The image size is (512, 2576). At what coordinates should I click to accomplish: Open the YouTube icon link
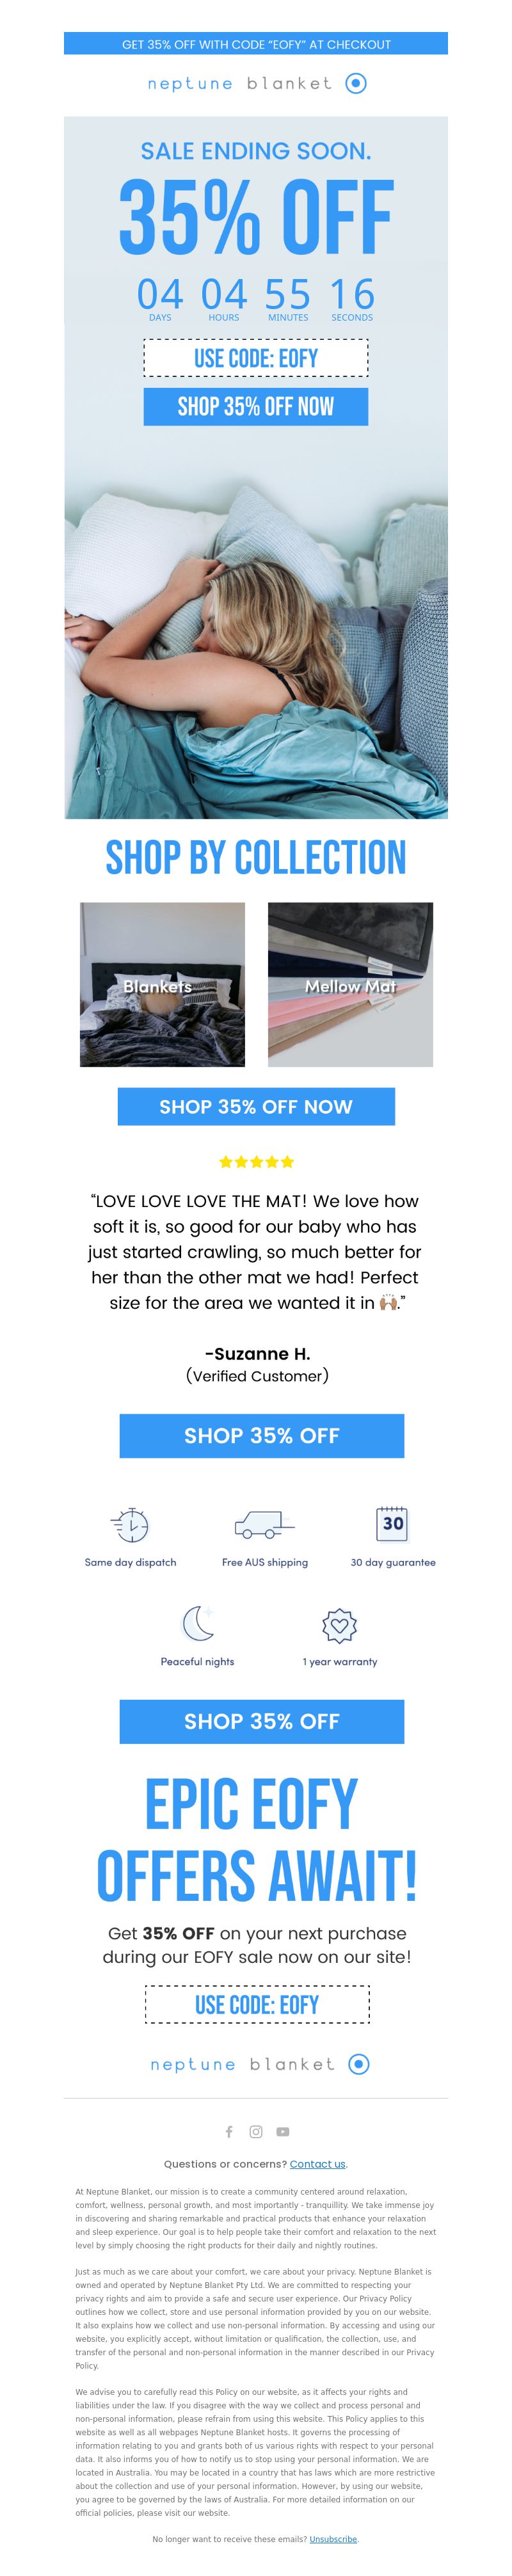point(283,2131)
